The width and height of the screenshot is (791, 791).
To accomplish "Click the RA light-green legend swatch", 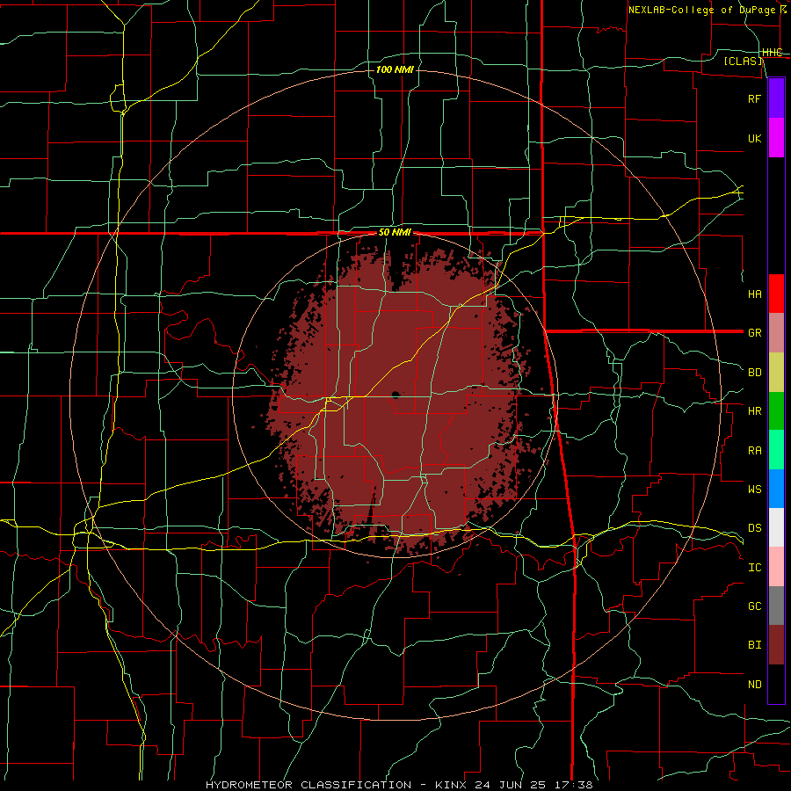I will (x=776, y=450).
